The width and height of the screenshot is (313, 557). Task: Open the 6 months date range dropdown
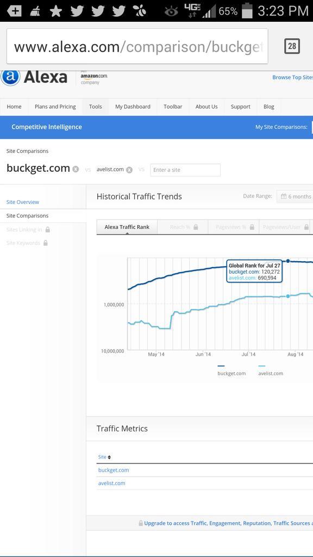tap(295, 196)
